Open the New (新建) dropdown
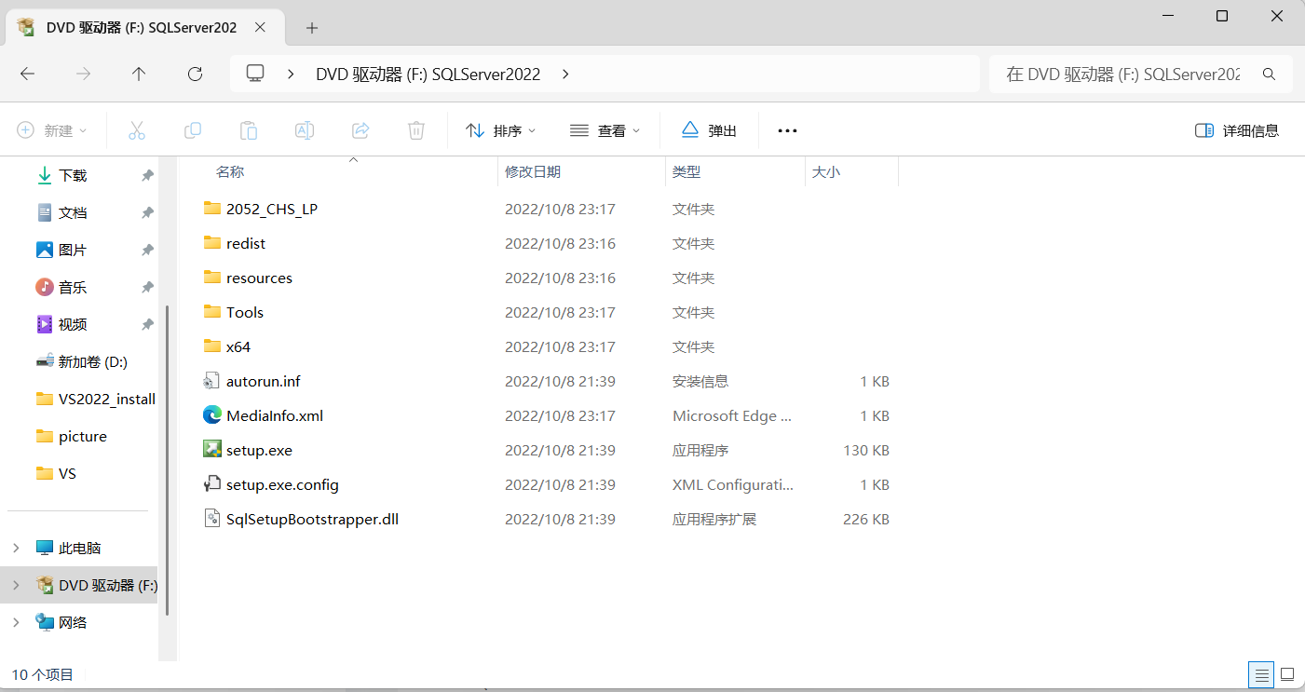The width and height of the screenshot is (1305, 692). click(52, 130)
